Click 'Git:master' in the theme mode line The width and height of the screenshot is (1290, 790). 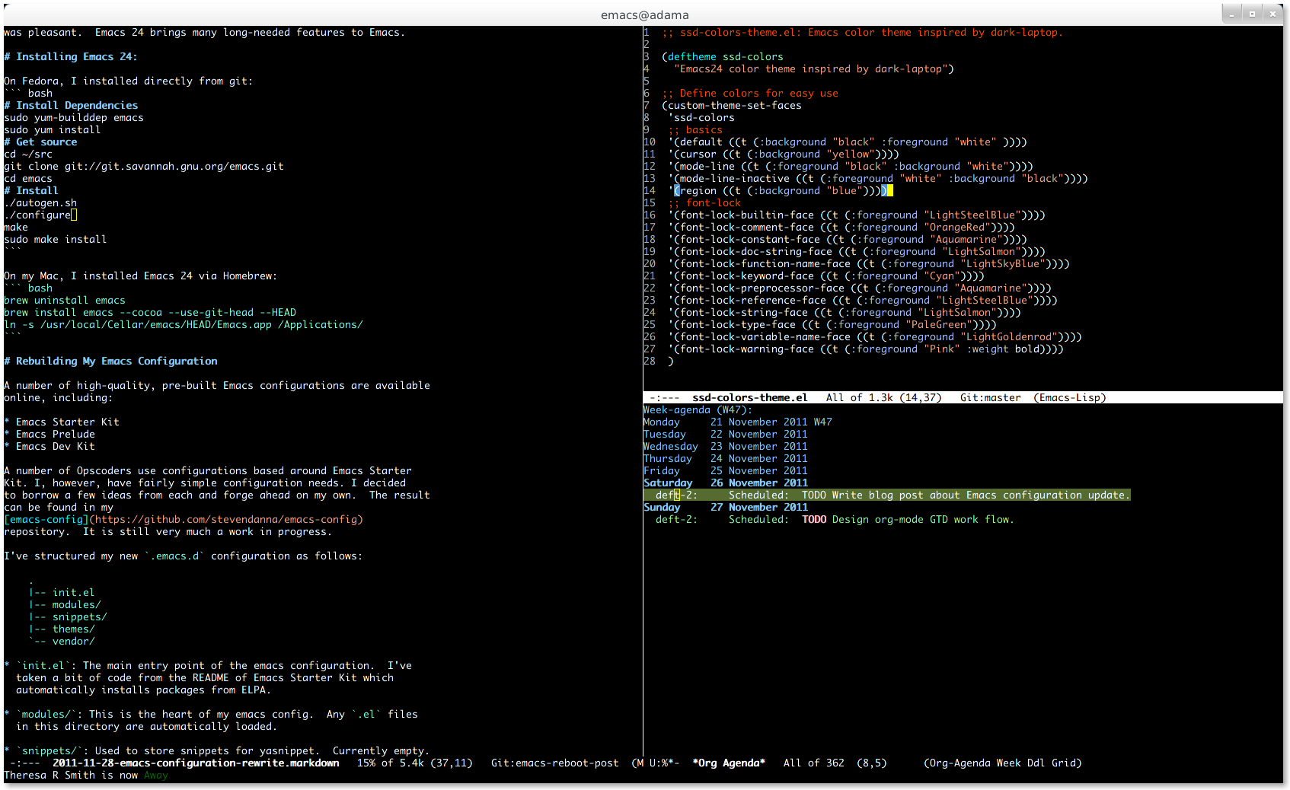coord(991,397)
